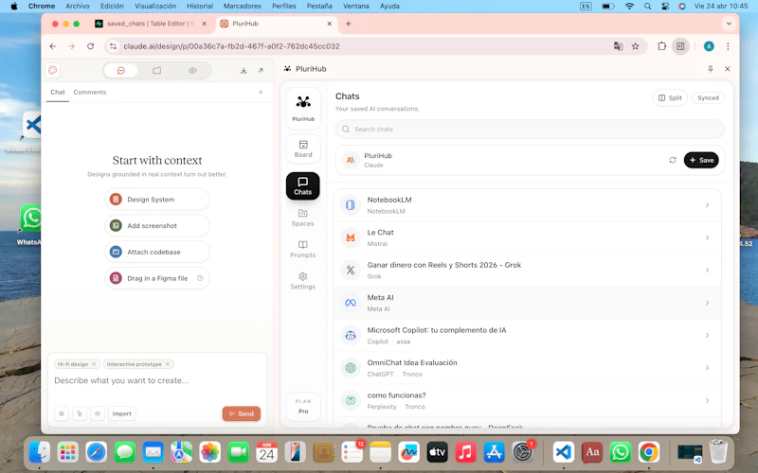This screenshot has width=758, height=473.
Task: Open the Visualización menu
Action: click(x=155, y=7)
